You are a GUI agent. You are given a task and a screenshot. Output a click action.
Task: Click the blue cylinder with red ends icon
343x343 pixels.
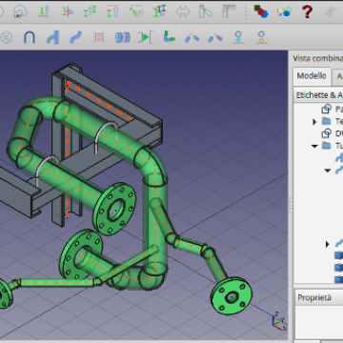coord(122,37)
